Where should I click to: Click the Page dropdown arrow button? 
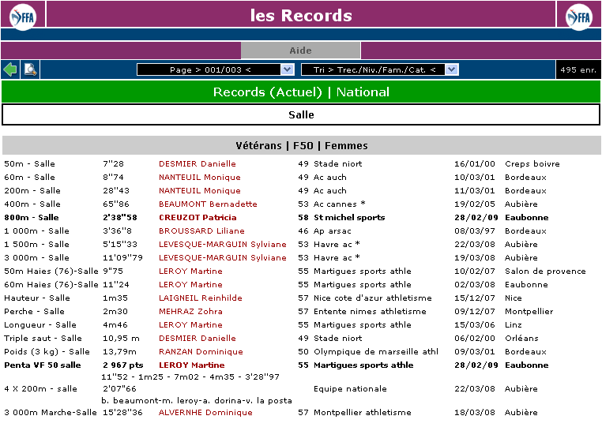point(288,69)
